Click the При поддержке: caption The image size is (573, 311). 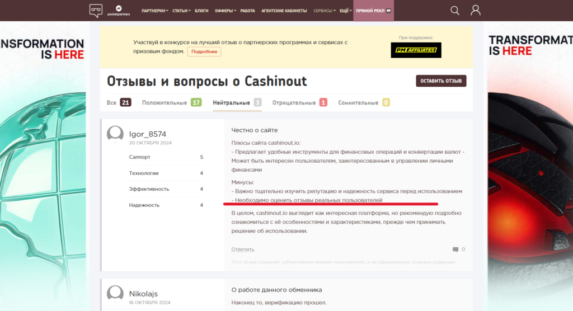pyautogui.click(x=416, y=37)
